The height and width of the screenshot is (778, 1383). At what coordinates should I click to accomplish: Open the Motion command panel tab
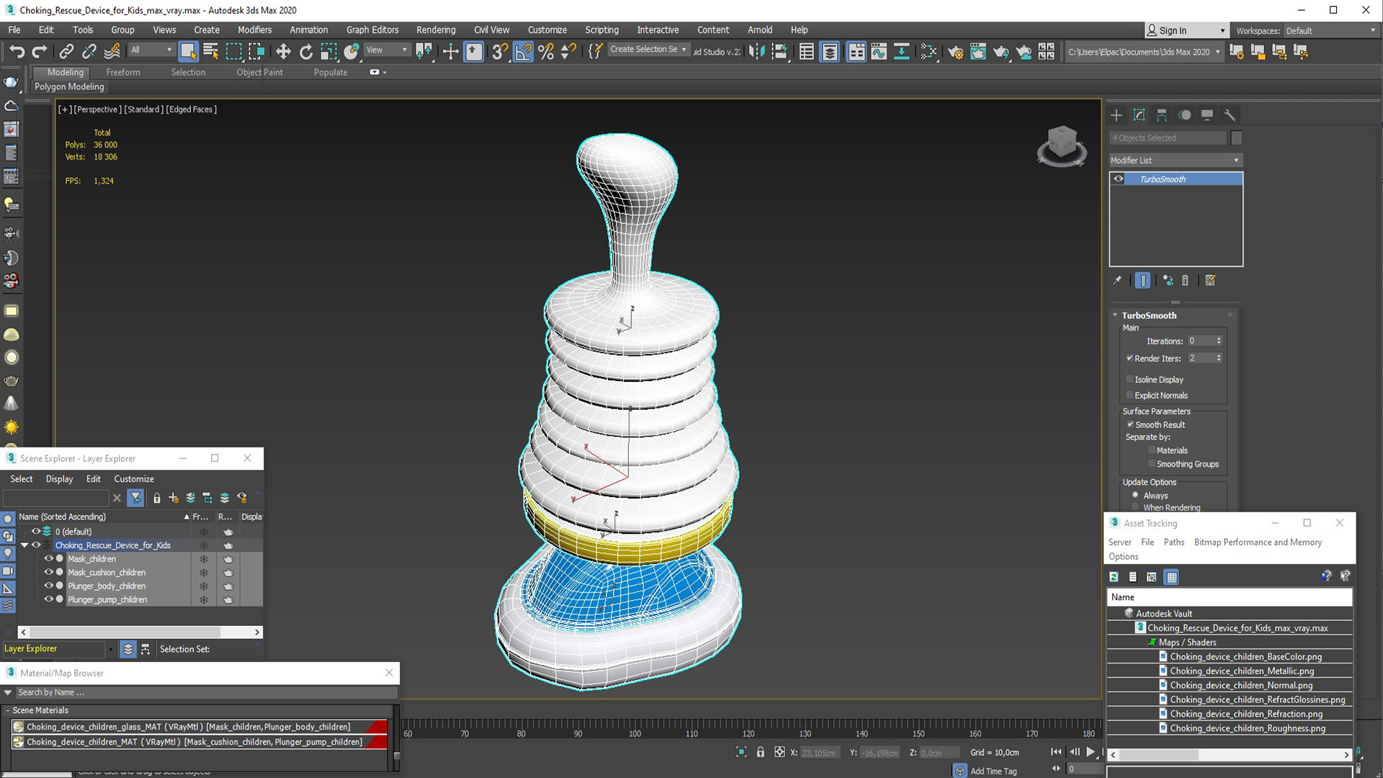point(1185,115)
